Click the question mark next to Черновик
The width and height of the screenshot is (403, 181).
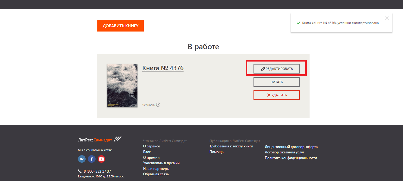tap(158, 105)
